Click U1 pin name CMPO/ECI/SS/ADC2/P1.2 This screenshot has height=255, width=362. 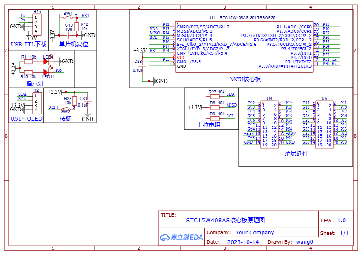(x=203, y=27)
